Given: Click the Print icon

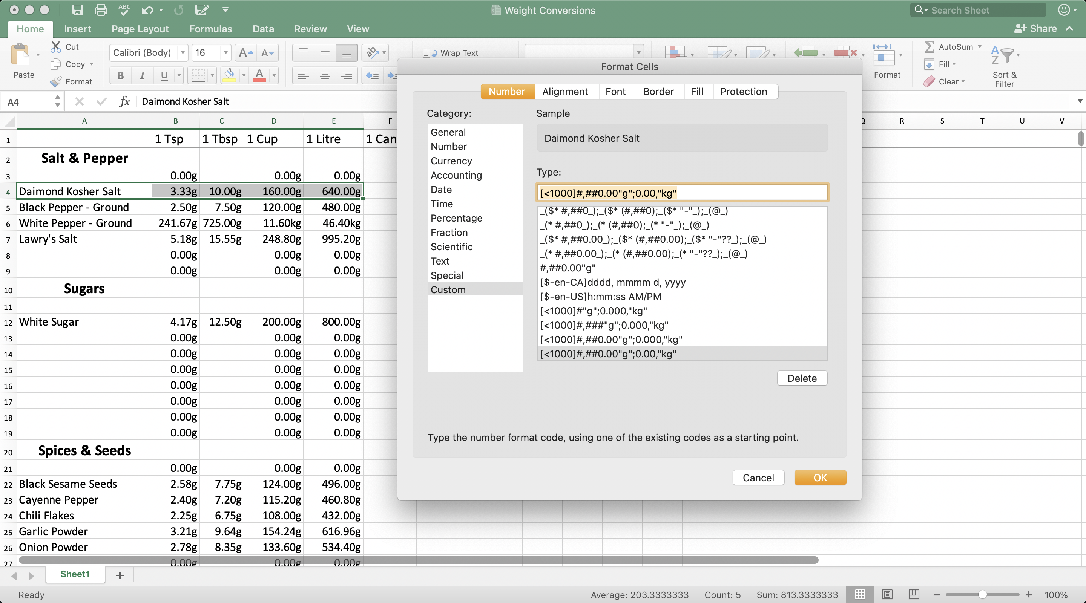Looking at the screenshot, I should click(101, 10).
